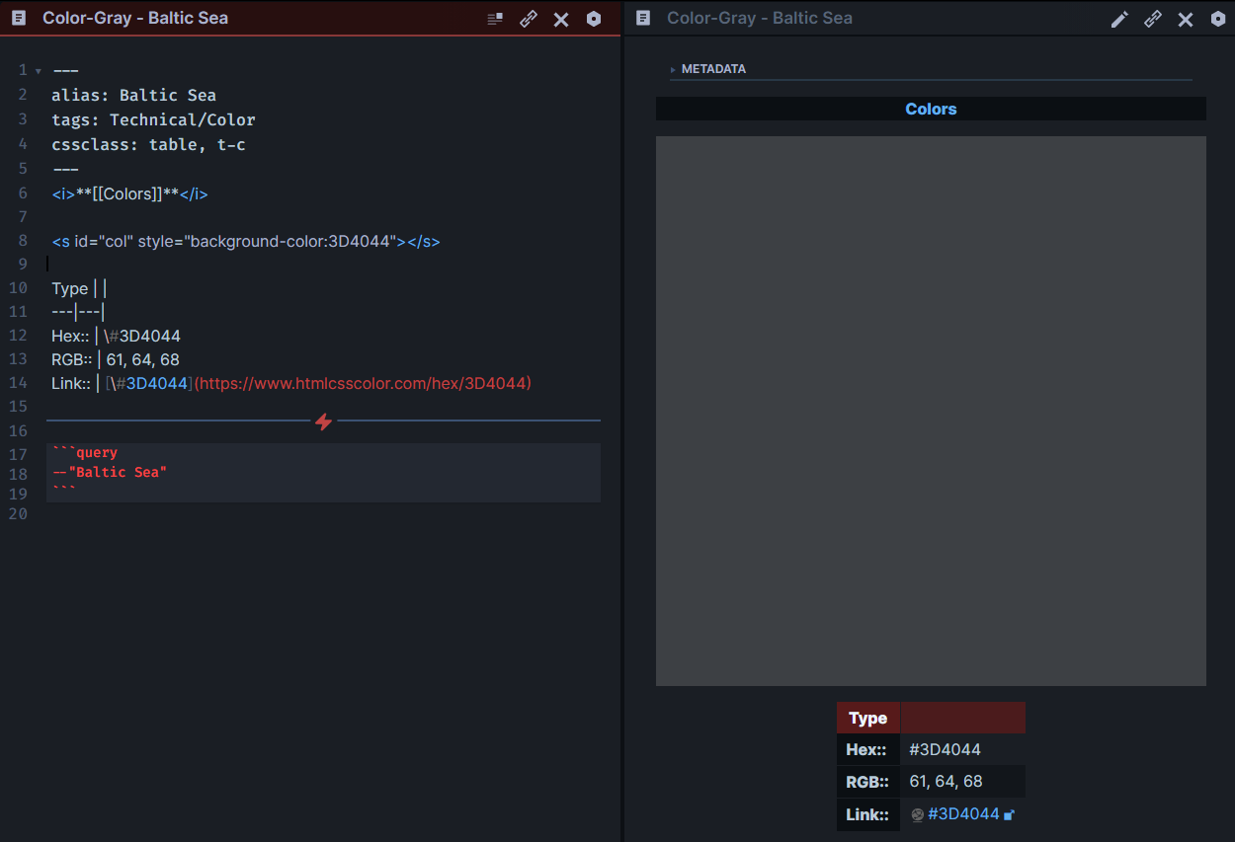Switch the right pane to editing view

click(1119, 18)
